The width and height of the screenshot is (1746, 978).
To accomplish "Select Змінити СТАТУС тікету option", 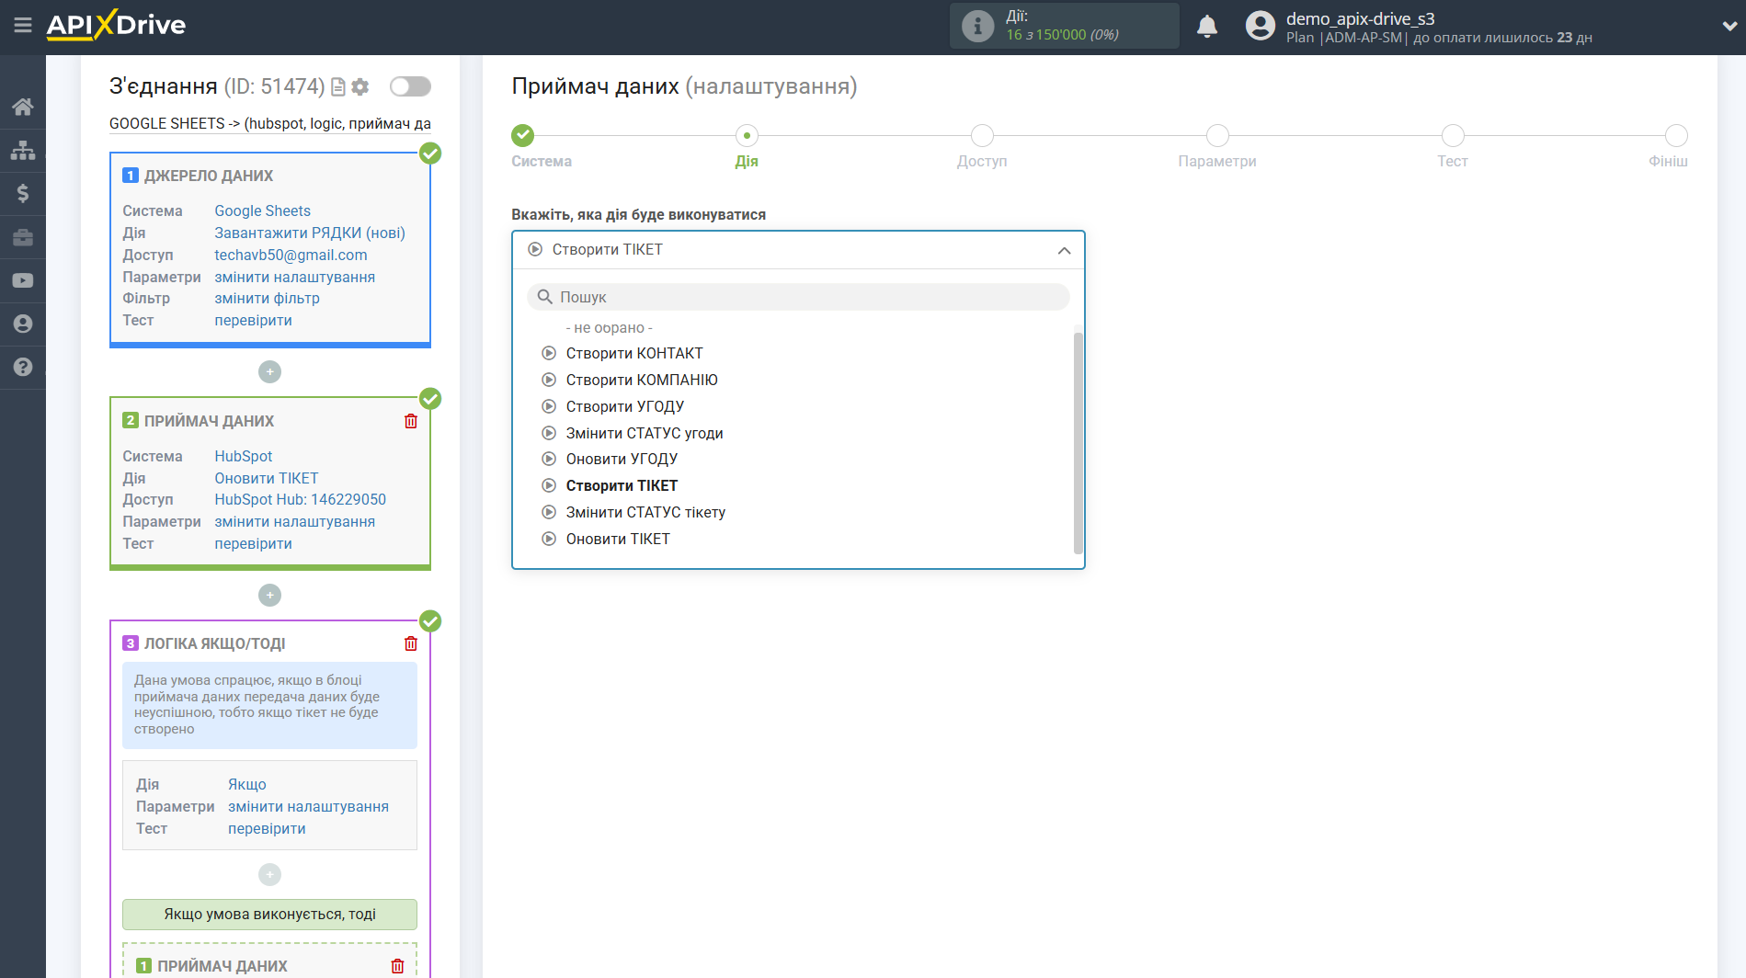I will click(x=645, y=512).
